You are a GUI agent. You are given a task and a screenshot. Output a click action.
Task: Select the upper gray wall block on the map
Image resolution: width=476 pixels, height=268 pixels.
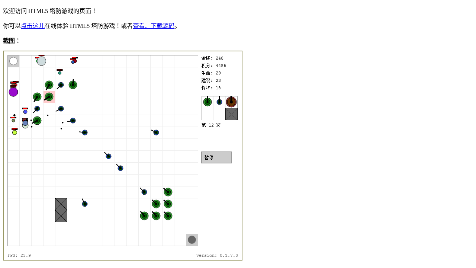[x=61, y=204]
